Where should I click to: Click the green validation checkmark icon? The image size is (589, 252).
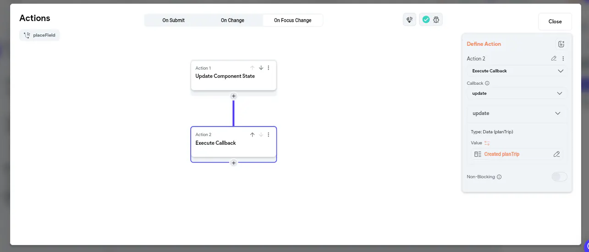click(x=426, y=20)
